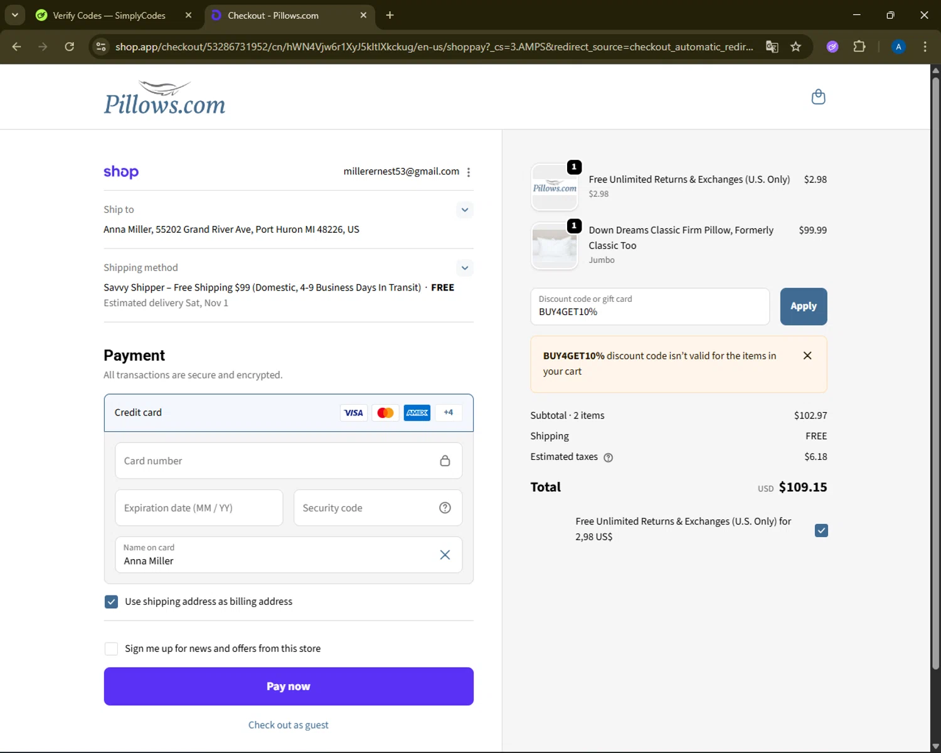The width and height of the screenshot is (941, 753).
Task: Click the Savvy Shipper free shipping text
Action: point(262,287)
